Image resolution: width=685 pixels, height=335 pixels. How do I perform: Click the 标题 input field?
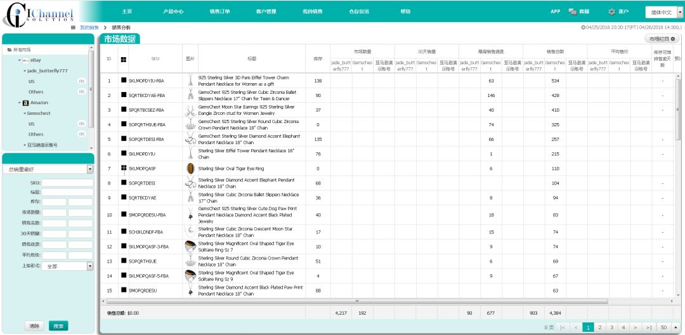67,192
